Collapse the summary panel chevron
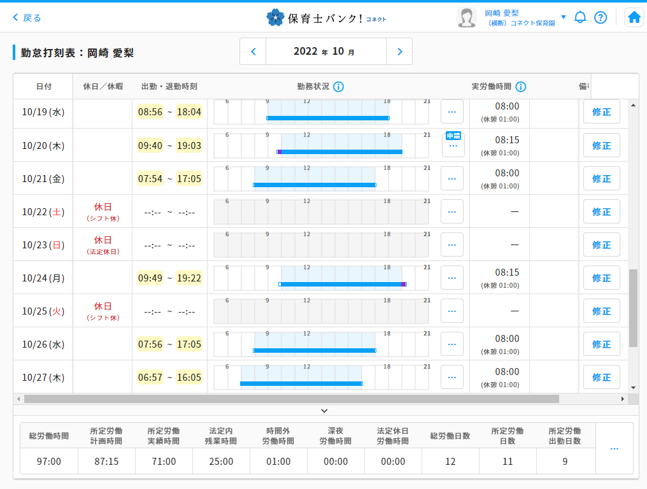Viewport: 647px width, 489px height. 324,411
